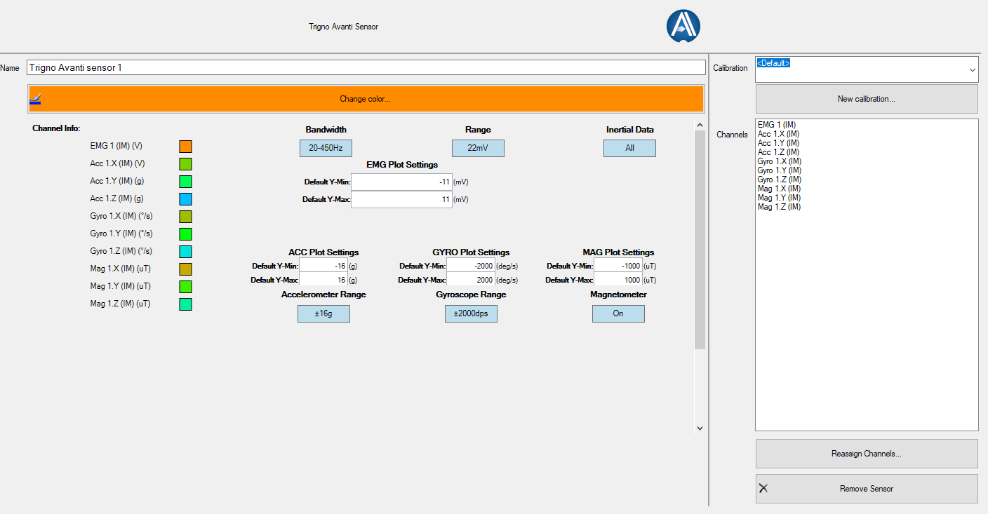Click Mag 1.Z (IM) (uT) channel info label
This screenshot has width=988, height=514.
(x=120, y=304)
